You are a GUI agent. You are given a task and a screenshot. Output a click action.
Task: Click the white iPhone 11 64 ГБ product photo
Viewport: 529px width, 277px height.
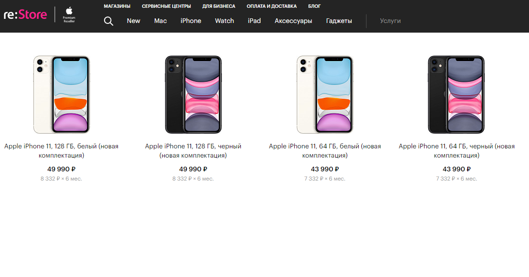[x=325, y=94]
